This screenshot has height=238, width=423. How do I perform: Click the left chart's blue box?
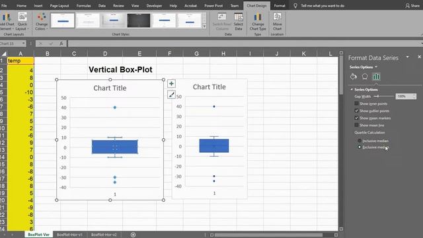tap(114, 147)
